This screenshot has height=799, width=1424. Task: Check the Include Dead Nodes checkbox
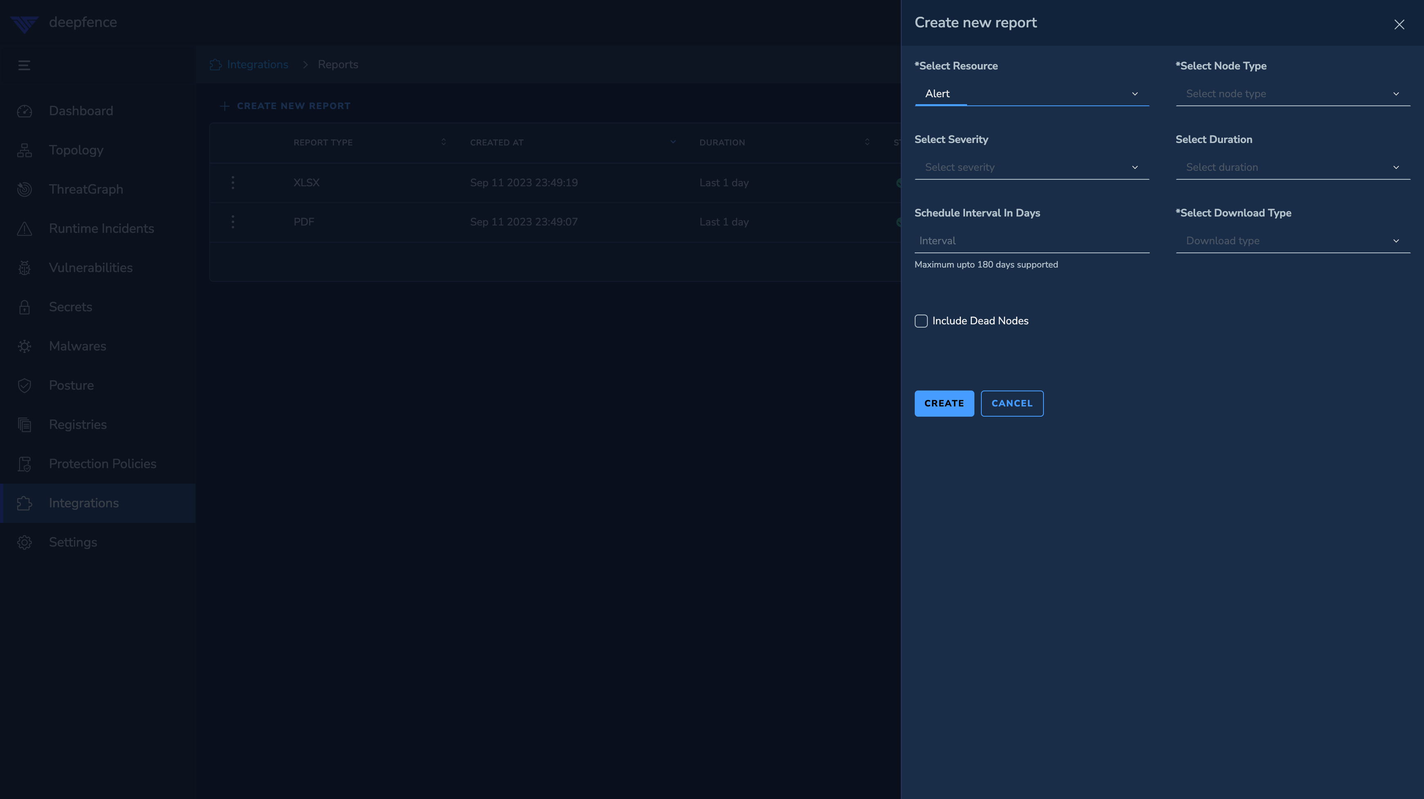[921, 321]
